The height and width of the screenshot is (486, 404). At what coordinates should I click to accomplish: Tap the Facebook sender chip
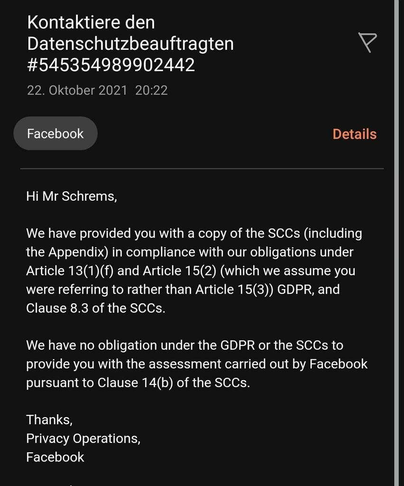pos(55,134)
